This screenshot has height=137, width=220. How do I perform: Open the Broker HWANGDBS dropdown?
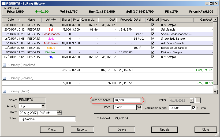[x=192, y=100]
